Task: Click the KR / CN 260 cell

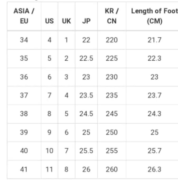Action: (x=112, y=169)
